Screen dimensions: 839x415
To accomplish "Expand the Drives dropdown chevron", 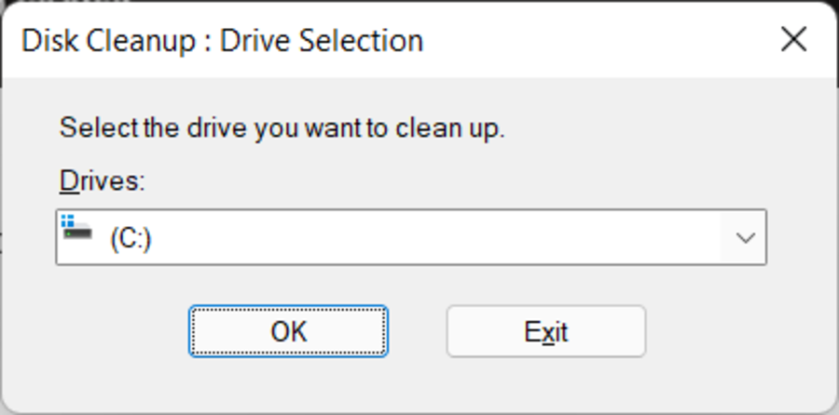I will (x=745, y=237).
